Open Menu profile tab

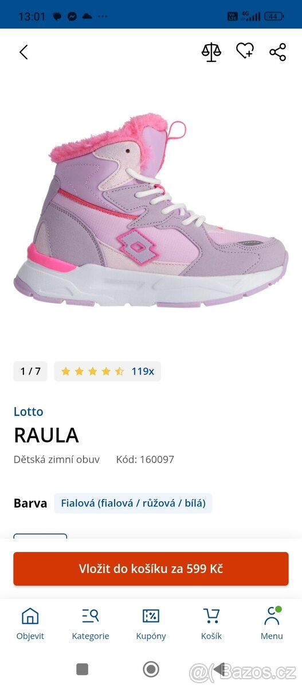click(272, 624)
